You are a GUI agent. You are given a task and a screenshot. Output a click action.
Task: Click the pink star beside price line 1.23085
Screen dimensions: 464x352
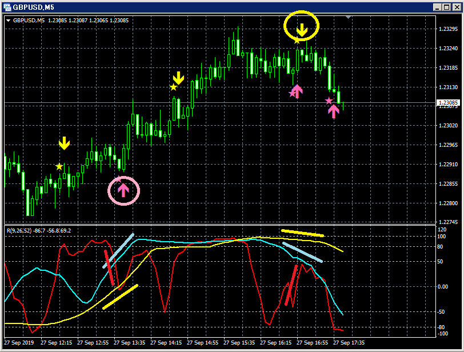pyautogui.click(x=329, y=101)
